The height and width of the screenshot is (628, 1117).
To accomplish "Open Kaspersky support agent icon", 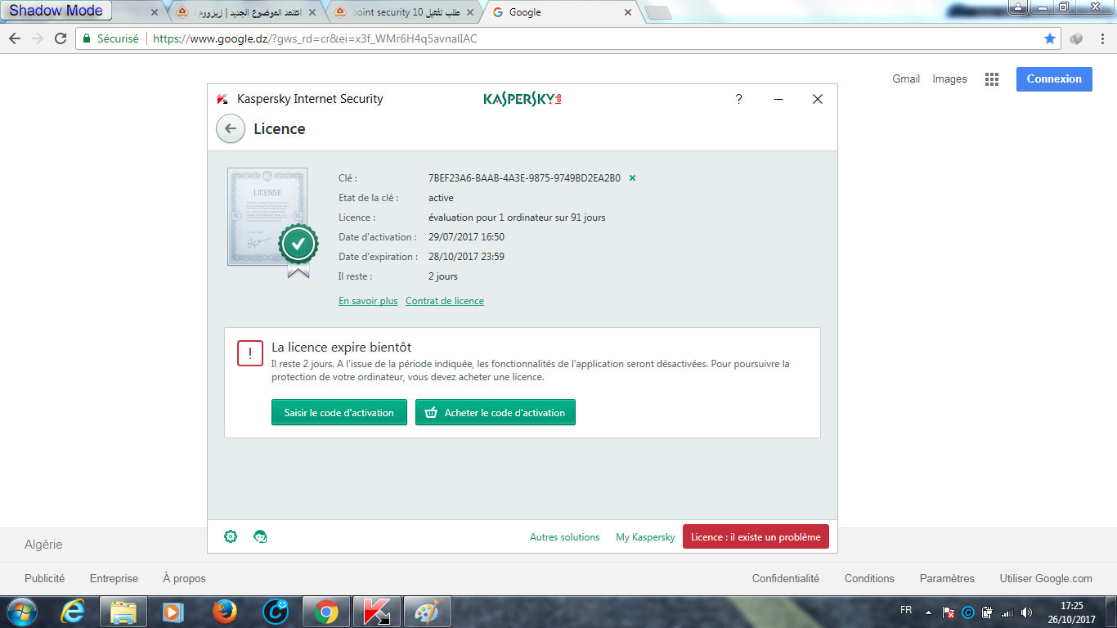I will 260,536.
